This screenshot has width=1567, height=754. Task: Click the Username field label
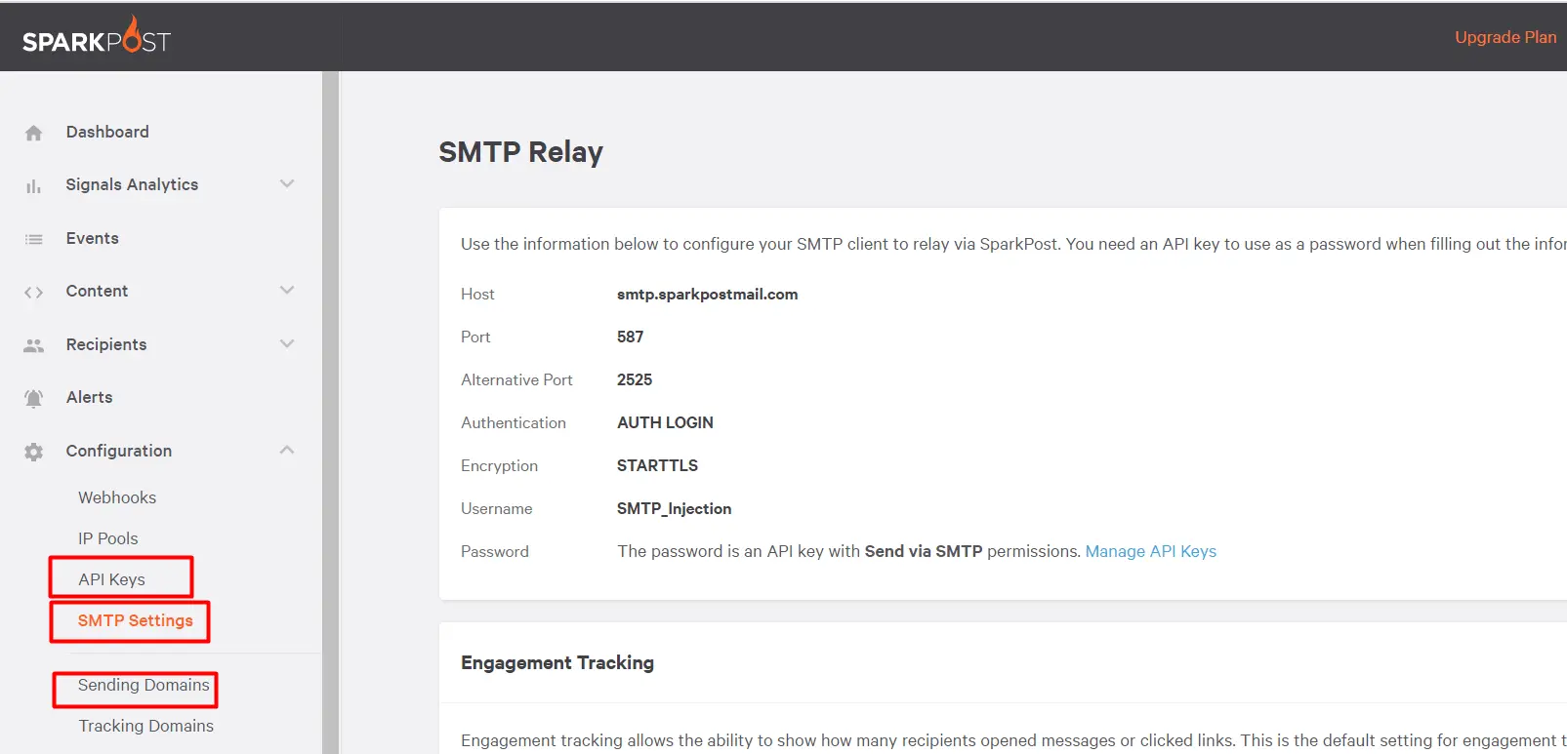point(496,508)
